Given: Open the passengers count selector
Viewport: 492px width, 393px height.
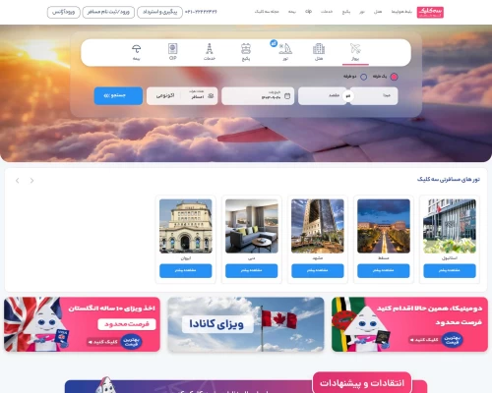Looking at the screenshot, I should pos(200,96).
